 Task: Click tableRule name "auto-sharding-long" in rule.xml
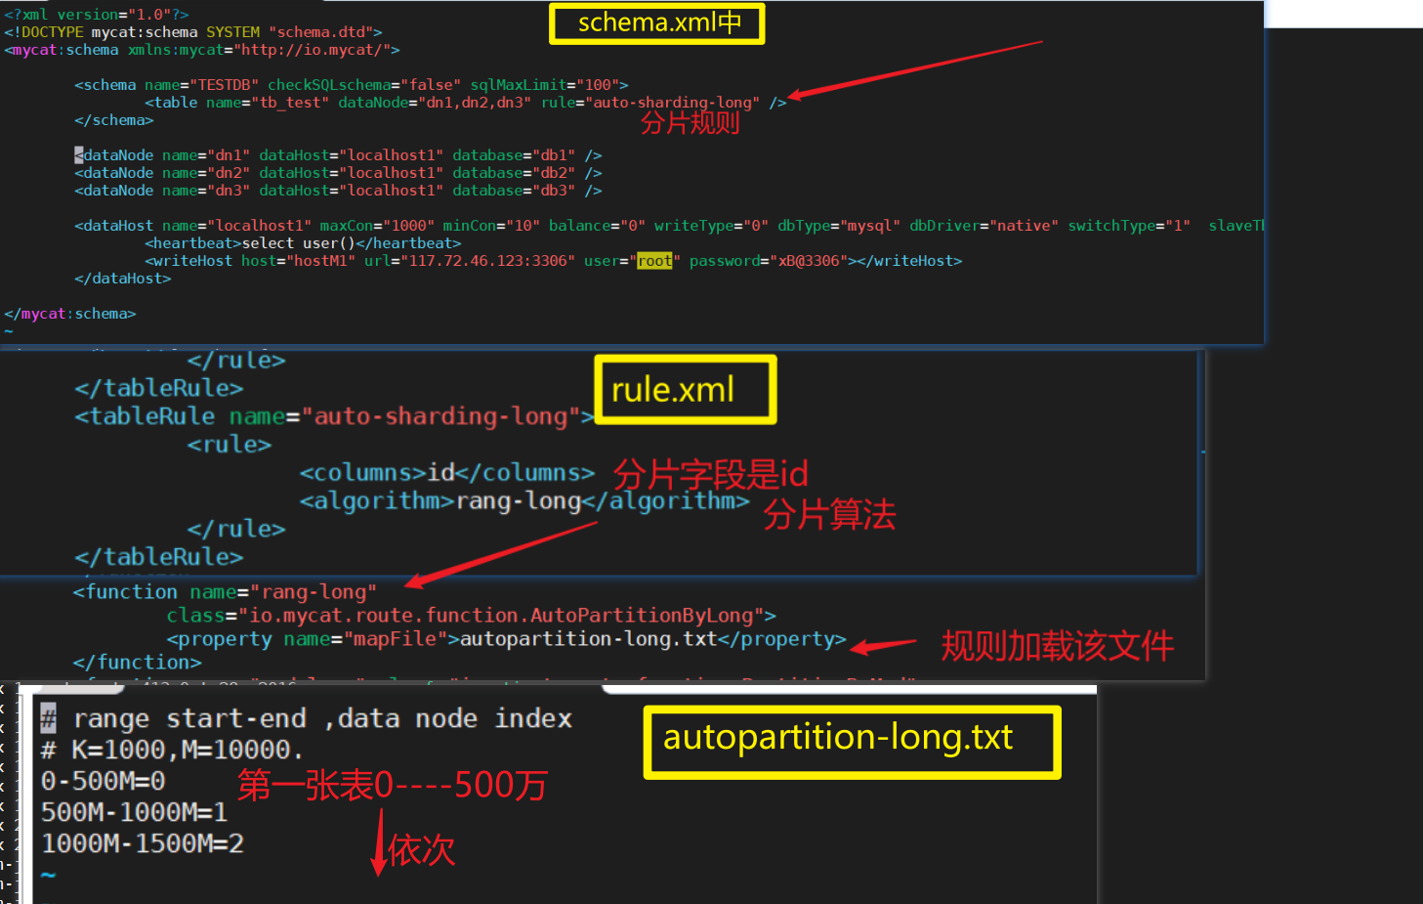[441, 416]
